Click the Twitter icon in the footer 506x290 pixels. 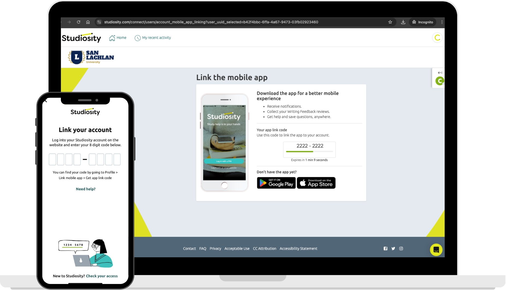pos(393,248)
